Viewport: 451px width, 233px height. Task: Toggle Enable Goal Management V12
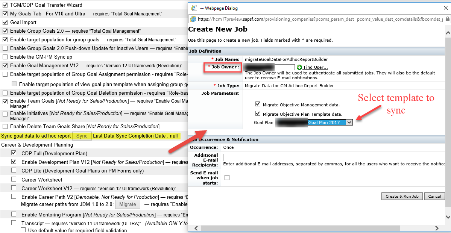click(x=5, y=65)
